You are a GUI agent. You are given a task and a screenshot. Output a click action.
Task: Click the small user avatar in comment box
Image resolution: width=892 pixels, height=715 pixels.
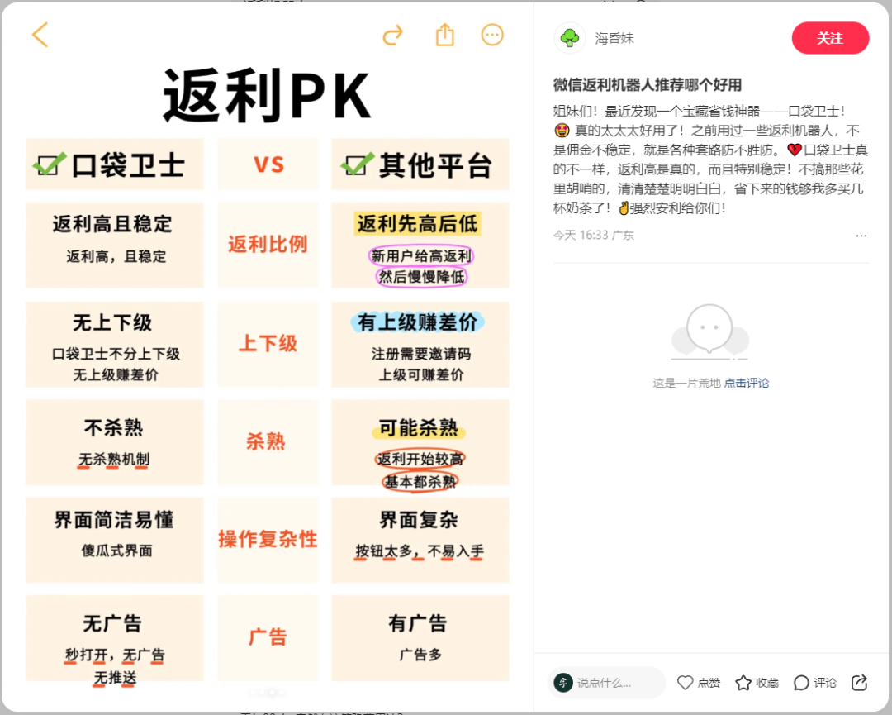coord(563,683)
